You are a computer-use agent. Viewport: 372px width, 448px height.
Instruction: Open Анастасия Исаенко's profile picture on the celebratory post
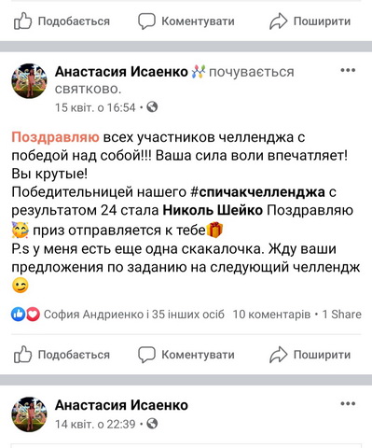[x=29, y=81]
